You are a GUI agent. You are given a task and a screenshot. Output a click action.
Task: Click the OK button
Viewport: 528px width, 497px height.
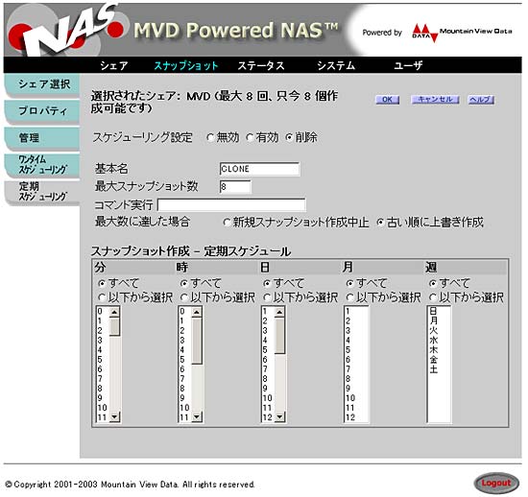(387, 100)
